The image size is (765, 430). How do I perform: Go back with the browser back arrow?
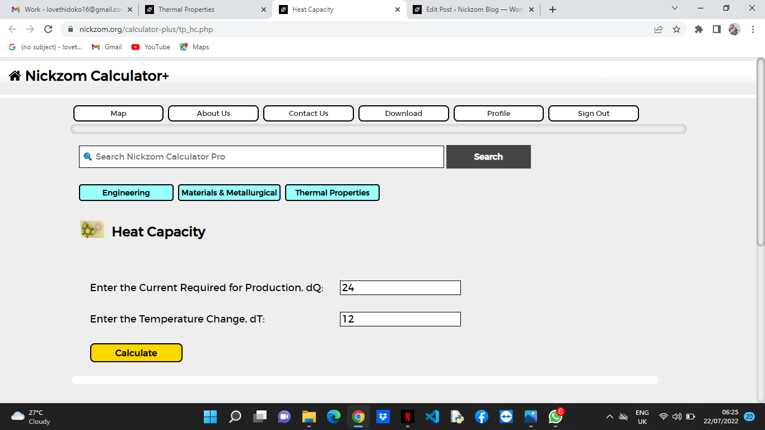coord(12,29)
